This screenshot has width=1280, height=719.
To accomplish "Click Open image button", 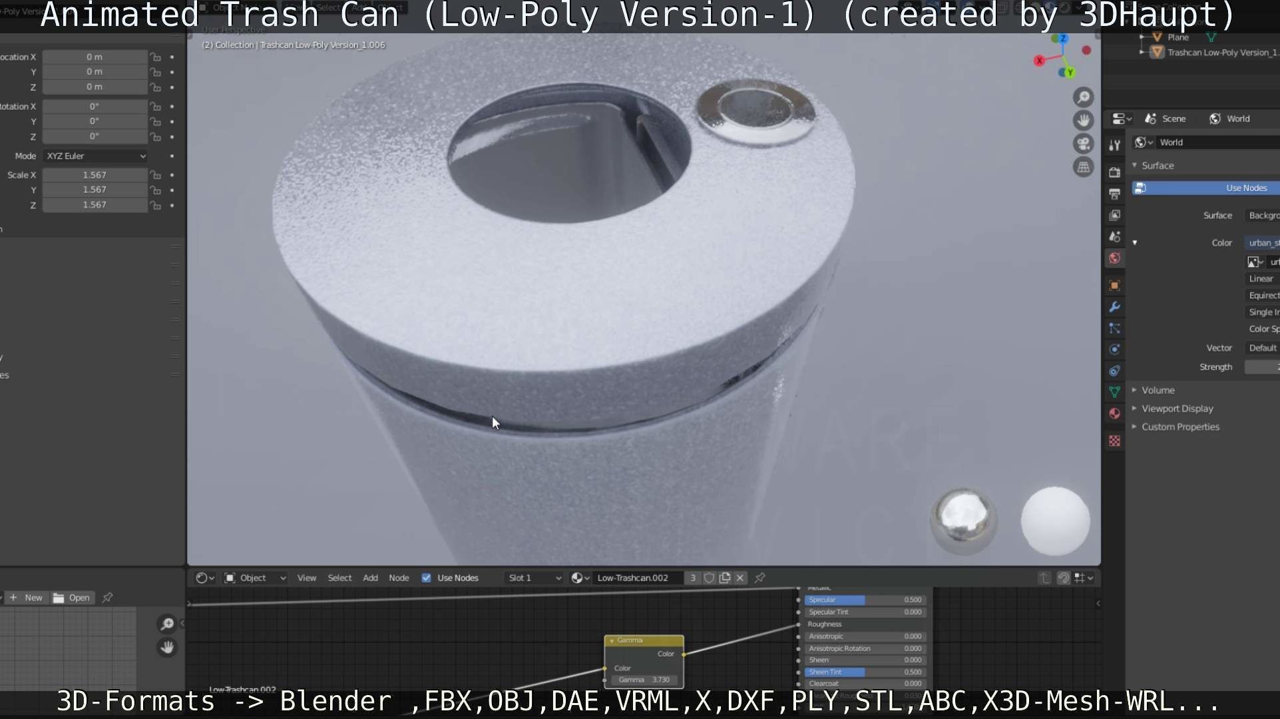I will [72, 598].
